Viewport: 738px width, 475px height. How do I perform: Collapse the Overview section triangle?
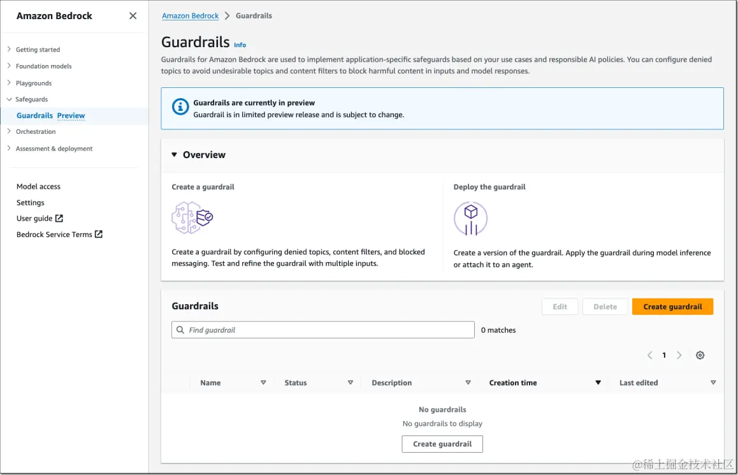[x=174, y=155]
